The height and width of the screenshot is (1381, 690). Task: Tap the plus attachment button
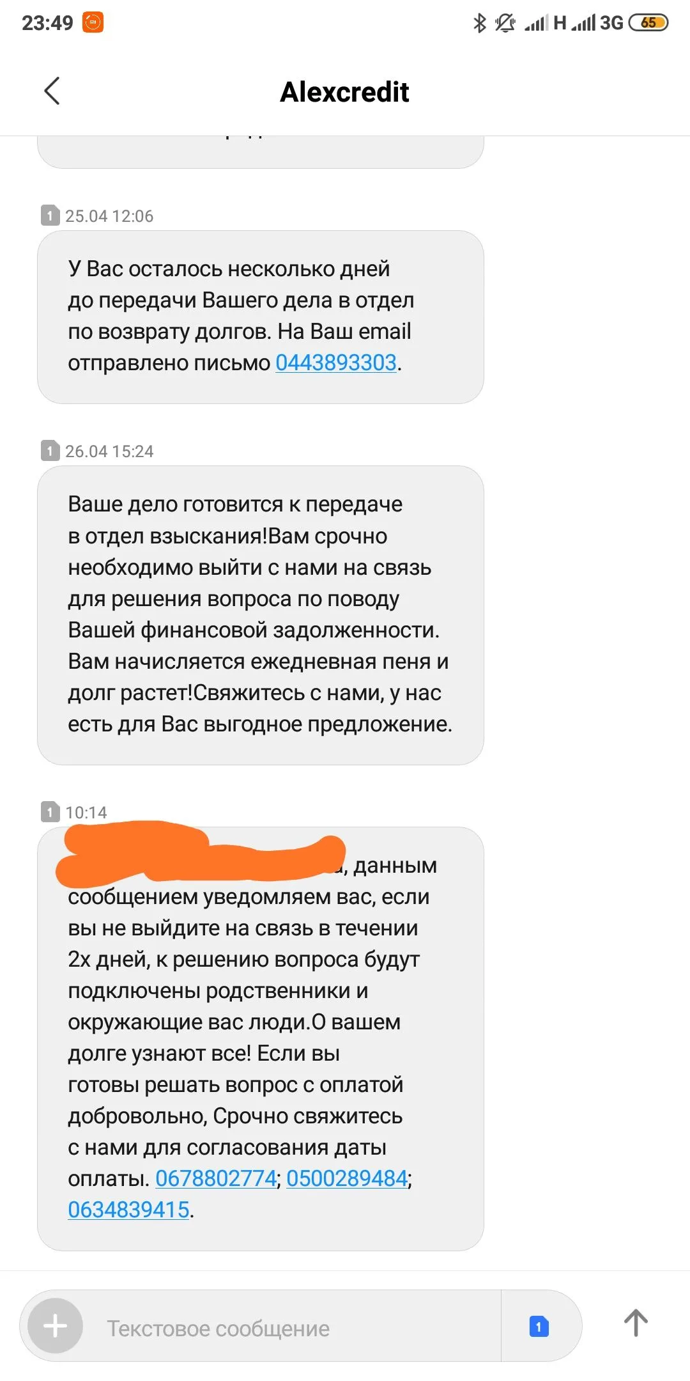[55, 1325]
